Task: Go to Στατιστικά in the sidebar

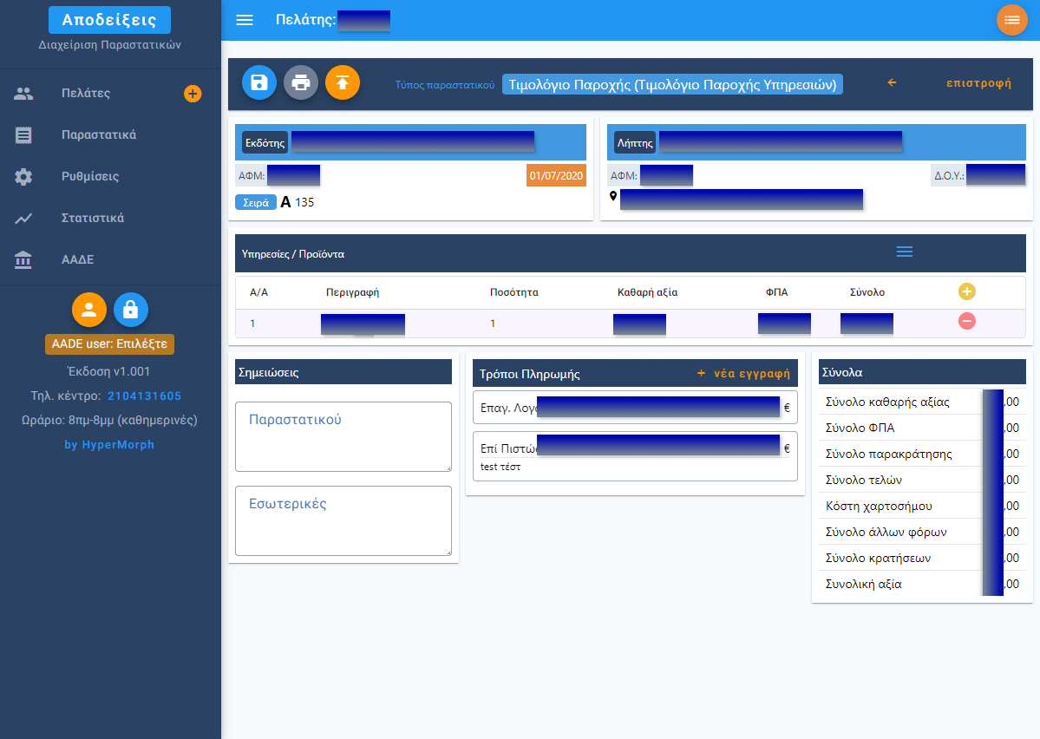Action: click(x=92, y=218)
